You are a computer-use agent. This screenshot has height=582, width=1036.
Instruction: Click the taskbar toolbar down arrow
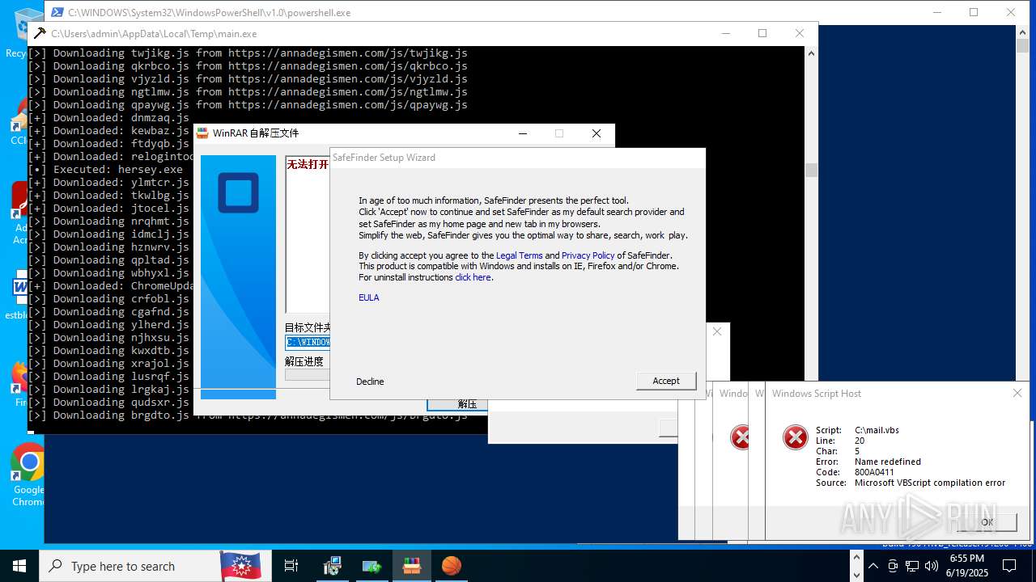click(x=857, y=575)
